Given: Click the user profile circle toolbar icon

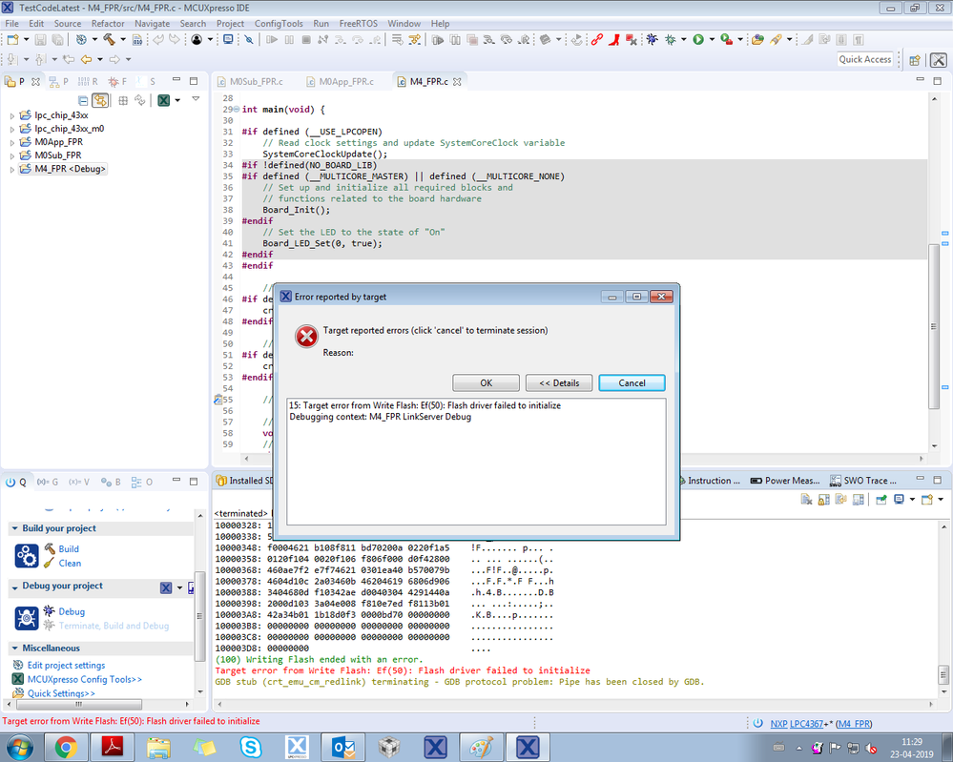Looking at the screenshot, I should pos(197,39).
